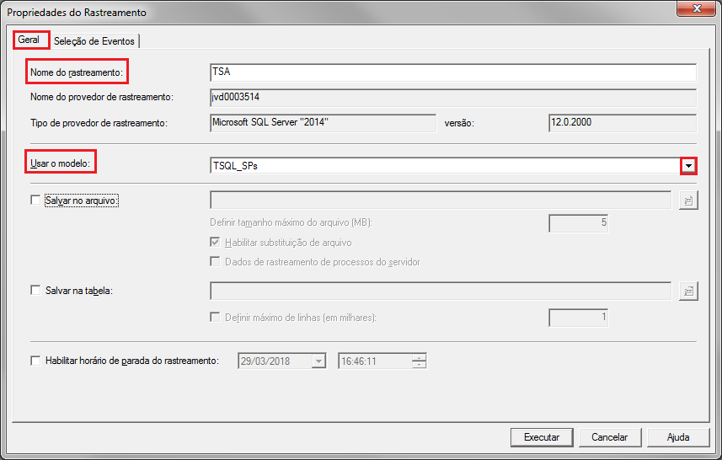Toggle Habilitar horário de parada do rastreamento
722x460 pixels.
coord(35,361)
